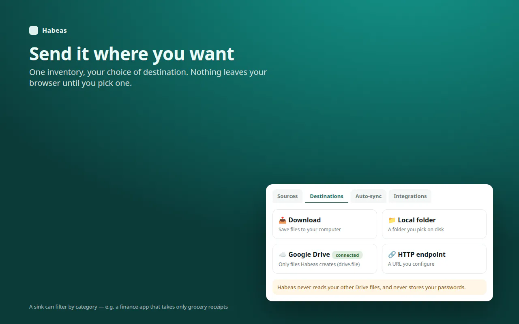519x324 pixels.
Task: Click the Download inbox tray icon
Action: pos(283,220)
